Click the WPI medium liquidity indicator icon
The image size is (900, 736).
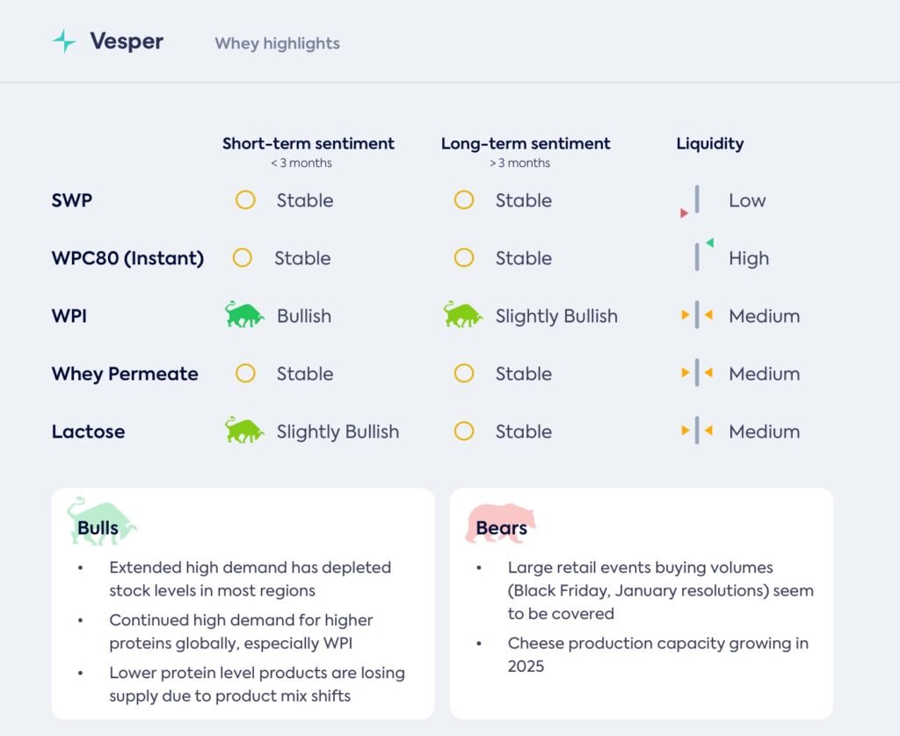click(x=697, y=315)
